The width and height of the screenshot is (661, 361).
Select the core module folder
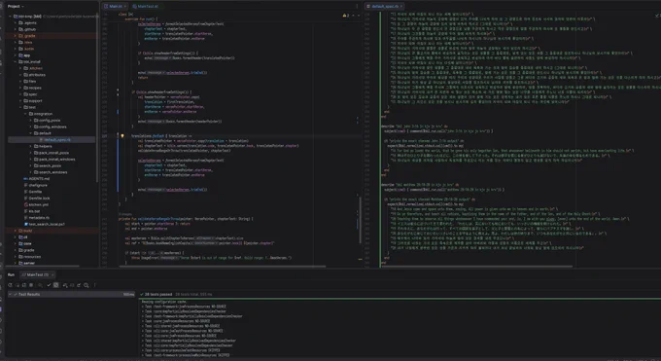point(25,243)
